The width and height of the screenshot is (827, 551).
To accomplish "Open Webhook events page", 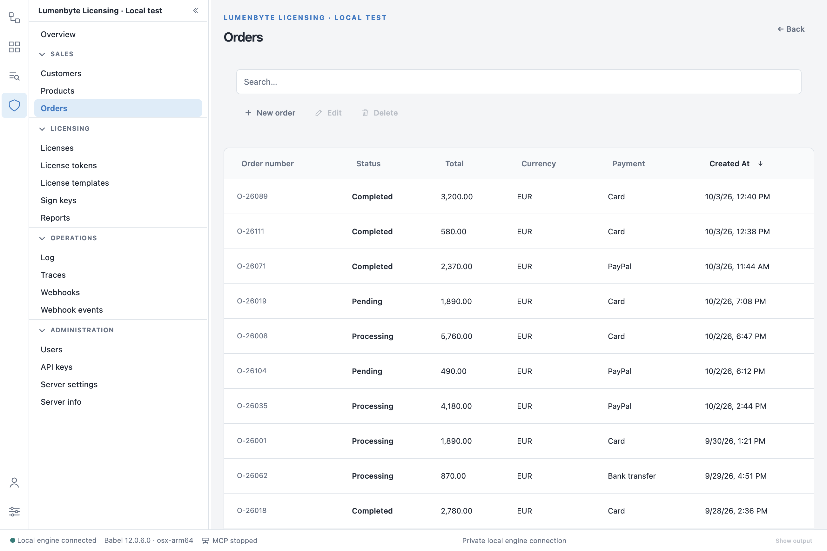I will (118, 310).
